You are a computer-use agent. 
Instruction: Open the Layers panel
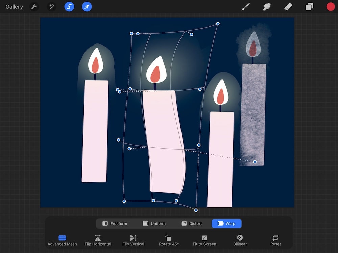click(309, 6)
